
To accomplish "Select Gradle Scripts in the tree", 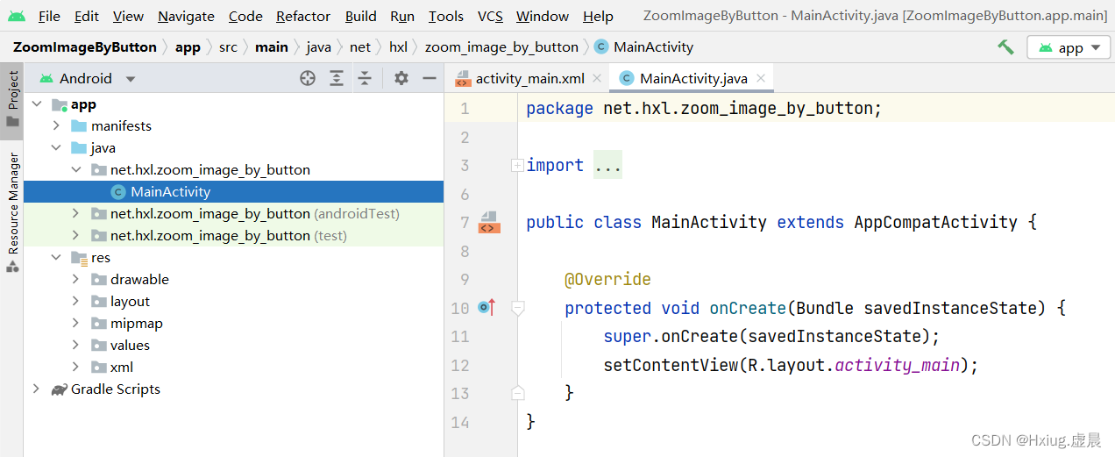I will pyautogui.click(x=233, y=389).
